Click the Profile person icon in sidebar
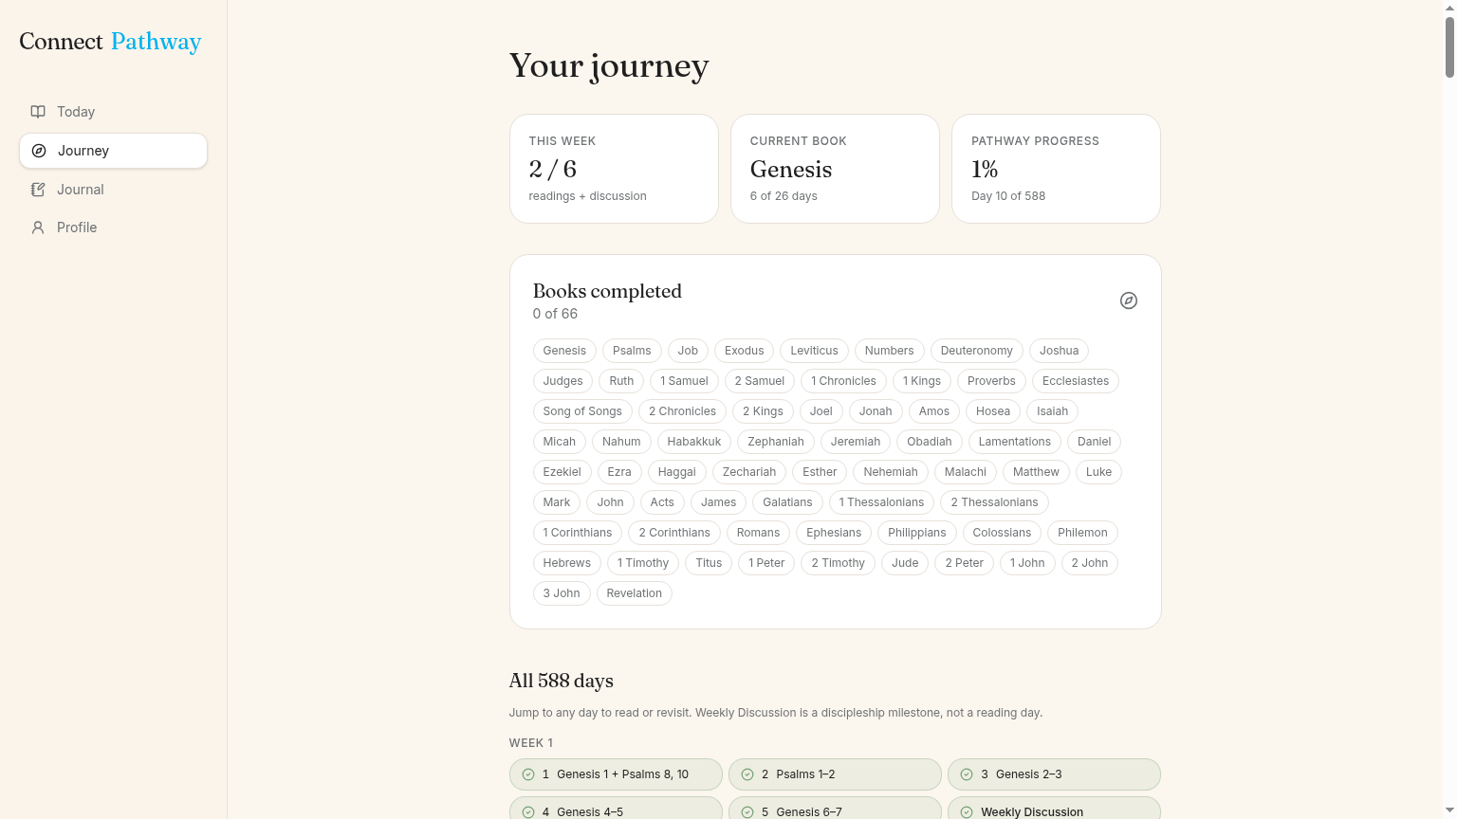Image resolution: width=1457 pixels, height=819 pixels. coord(38,227)
